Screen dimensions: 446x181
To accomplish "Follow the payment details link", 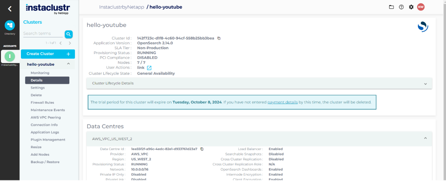I will point(283,102).
